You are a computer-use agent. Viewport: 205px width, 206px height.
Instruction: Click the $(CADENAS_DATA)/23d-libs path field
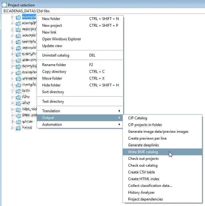103,11
